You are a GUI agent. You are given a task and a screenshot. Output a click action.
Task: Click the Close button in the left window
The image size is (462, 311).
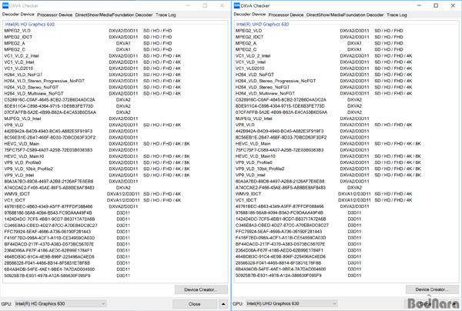coord(195,303)
